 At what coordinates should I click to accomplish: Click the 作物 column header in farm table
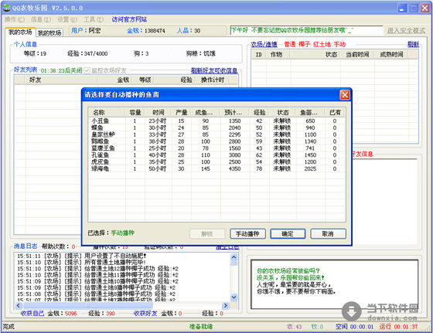[x=278, y=54]
